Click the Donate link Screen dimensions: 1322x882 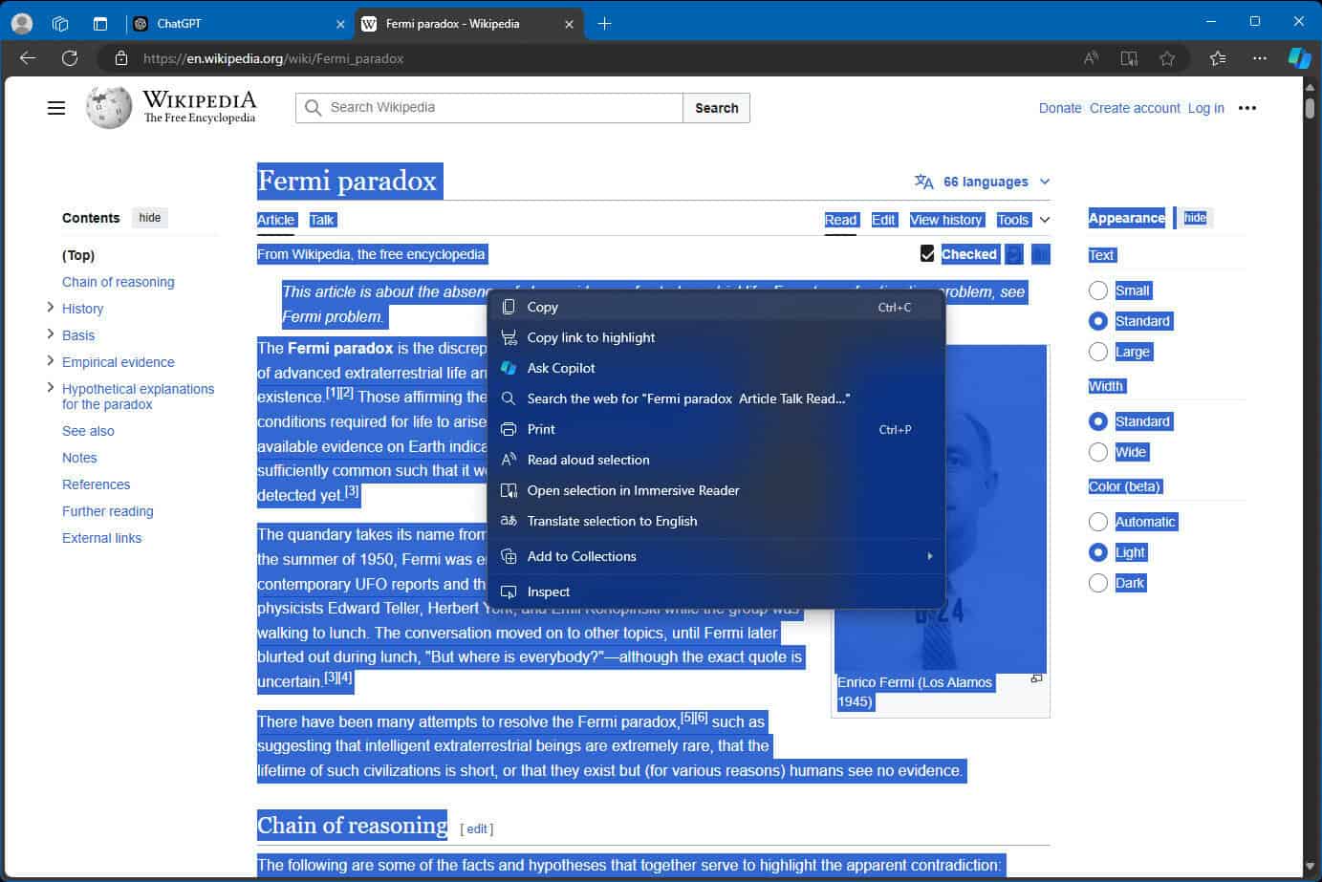(1059, 108)
